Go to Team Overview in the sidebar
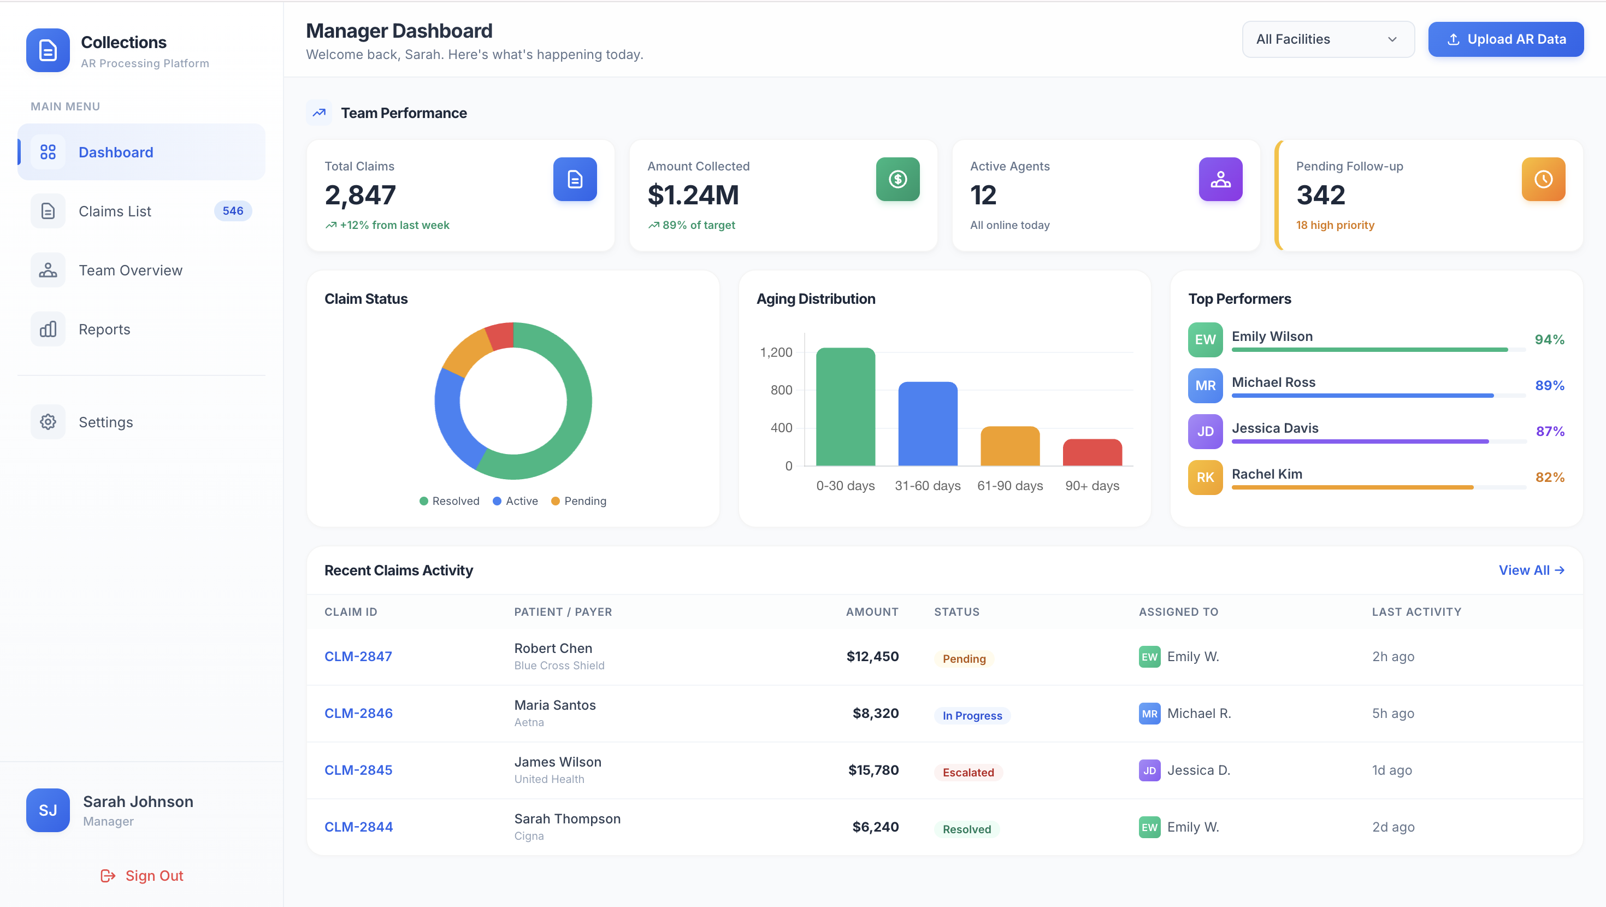Viewport: 1606px width, 907px height. 131,270
